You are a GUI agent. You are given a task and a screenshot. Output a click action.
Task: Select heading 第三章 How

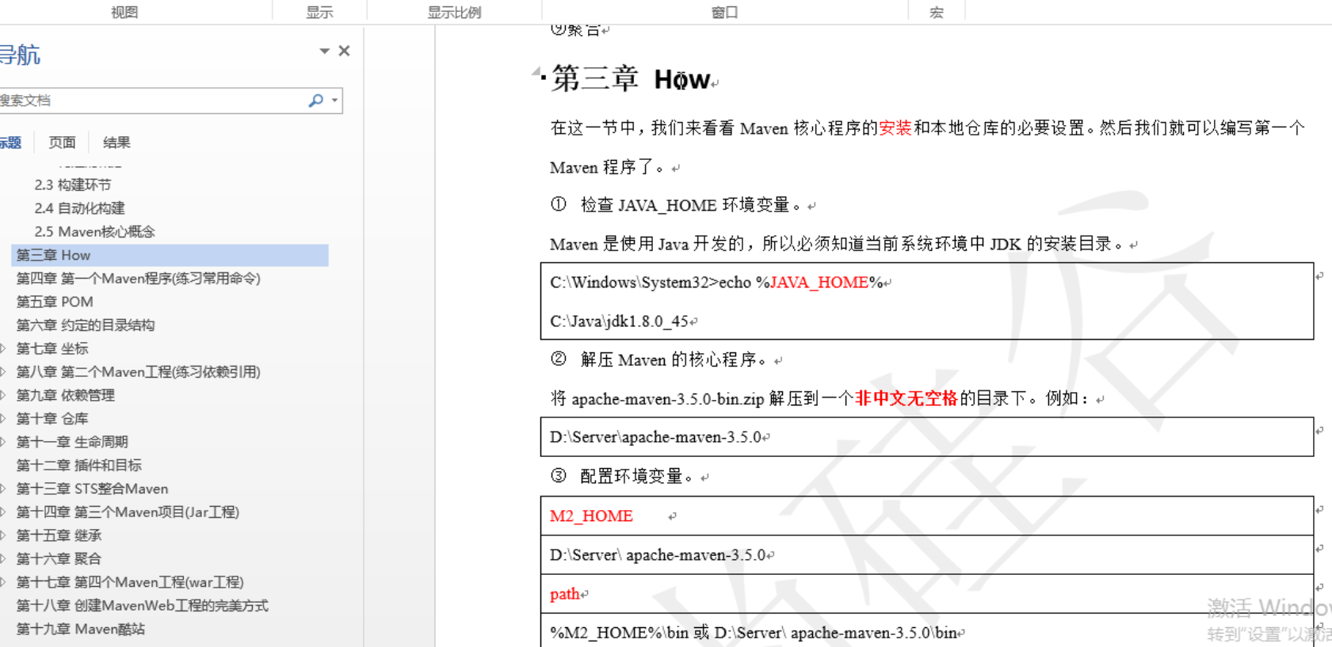(170, 255)
